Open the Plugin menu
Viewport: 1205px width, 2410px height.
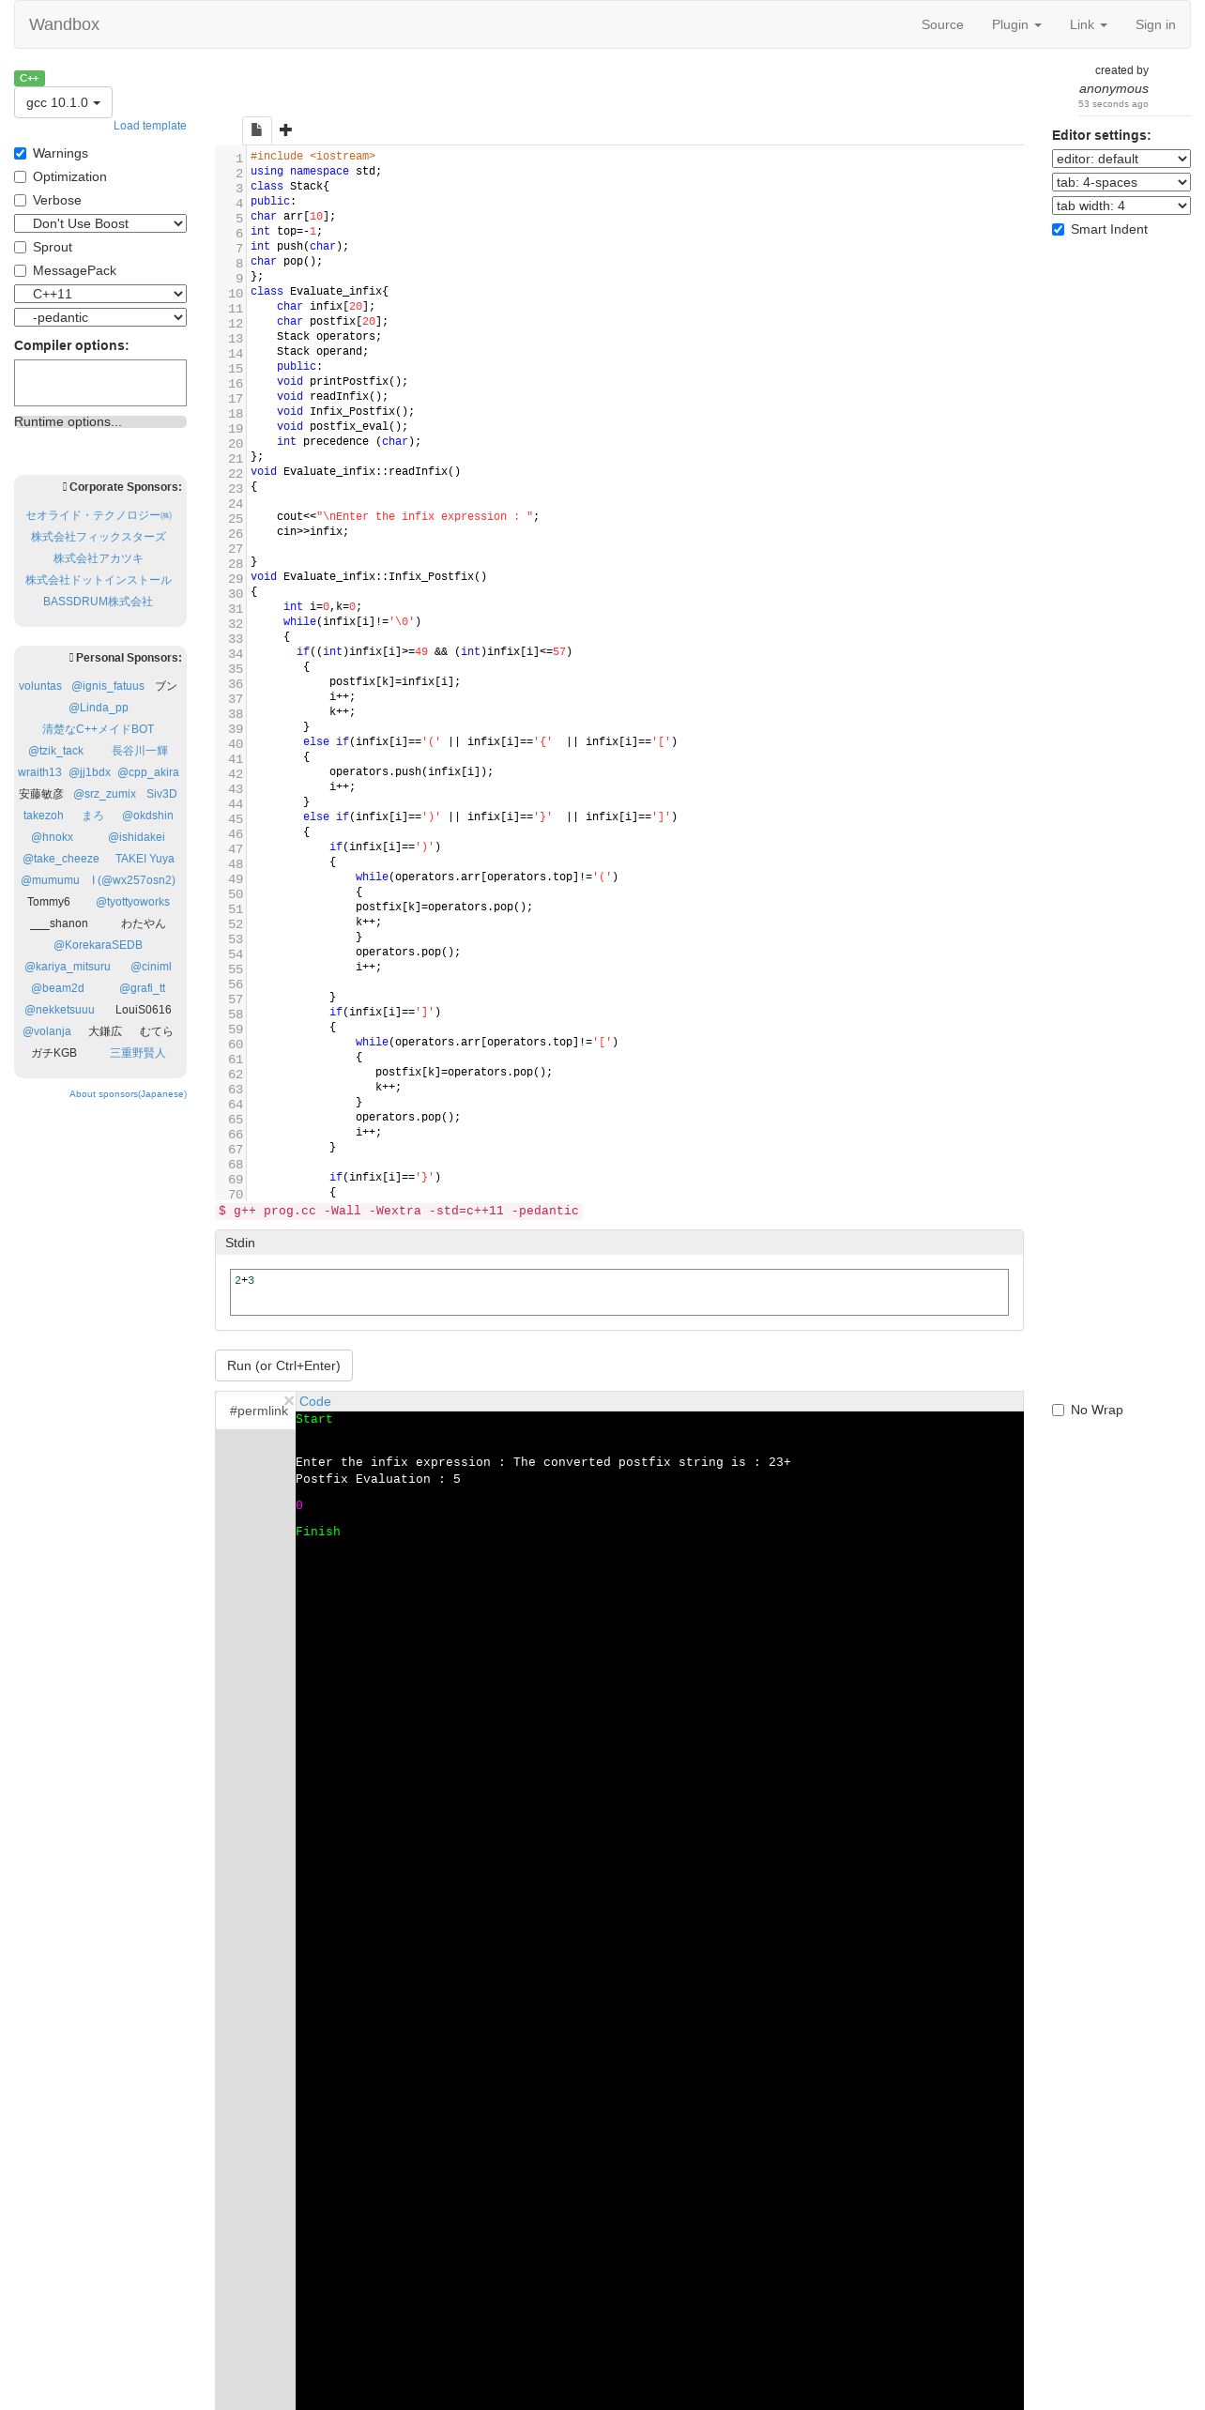coord(1016,24)
